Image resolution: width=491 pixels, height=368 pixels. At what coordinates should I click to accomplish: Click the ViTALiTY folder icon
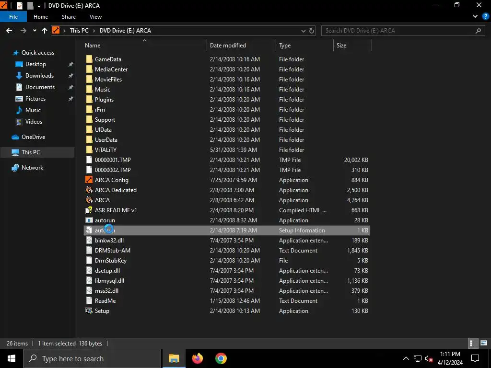[x=89, y=149]
